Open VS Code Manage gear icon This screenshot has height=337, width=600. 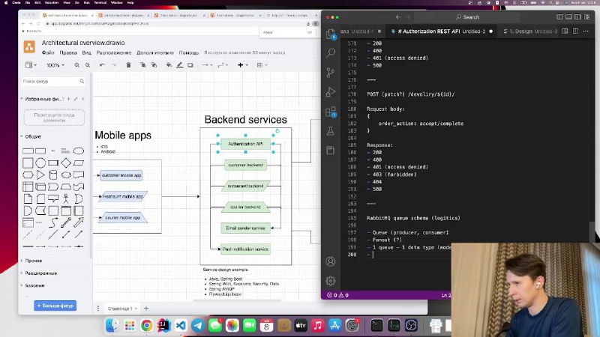coord(331,281)
